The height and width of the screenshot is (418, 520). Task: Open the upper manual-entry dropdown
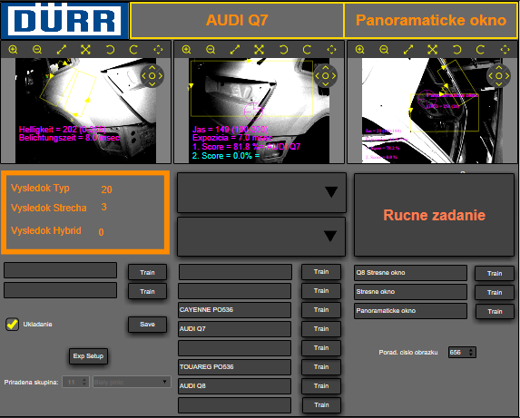[261, 192]
